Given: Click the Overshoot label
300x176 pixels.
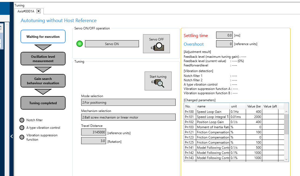Looking at the screenshot, I should pyautogui.click(x=194, y=44).
